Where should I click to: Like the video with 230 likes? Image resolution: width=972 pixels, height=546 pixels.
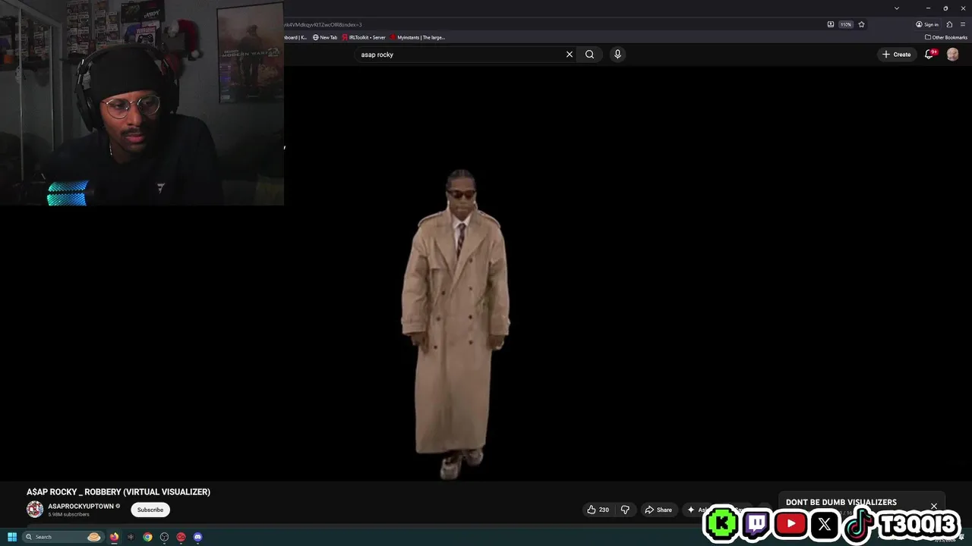(x=598, y=510)
